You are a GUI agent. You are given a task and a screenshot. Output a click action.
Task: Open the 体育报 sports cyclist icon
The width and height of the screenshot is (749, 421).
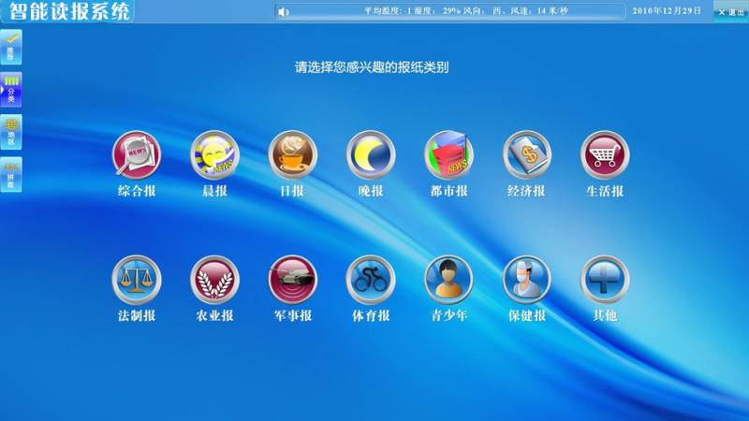[x=371, y=280]
